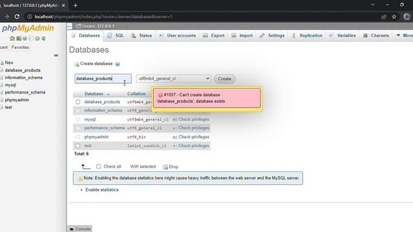Screen dimensions: 413x232
Task: Open the Variables tab
Action: [343, 35]
